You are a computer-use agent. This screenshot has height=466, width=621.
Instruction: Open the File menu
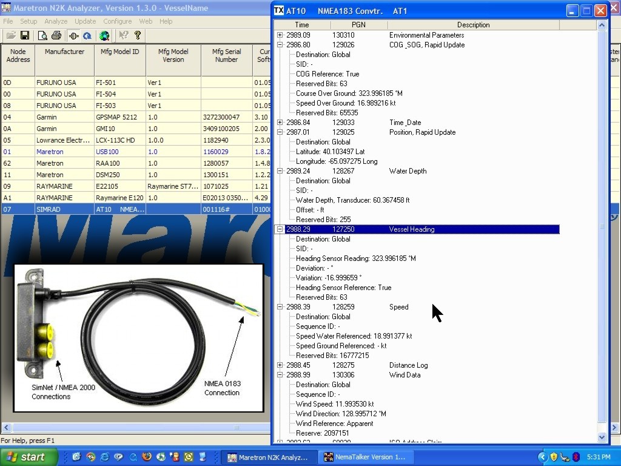point(8,21)
